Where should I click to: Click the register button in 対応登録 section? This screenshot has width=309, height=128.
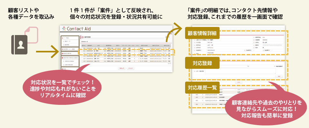[x=279, y=77]
